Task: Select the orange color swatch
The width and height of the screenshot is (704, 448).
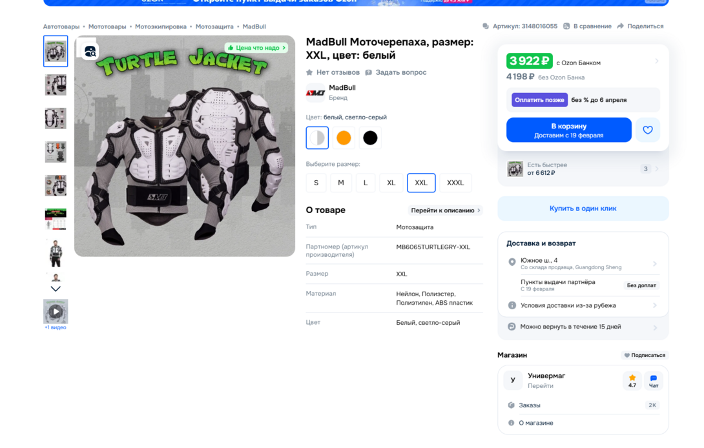Action: click(344, 137)
